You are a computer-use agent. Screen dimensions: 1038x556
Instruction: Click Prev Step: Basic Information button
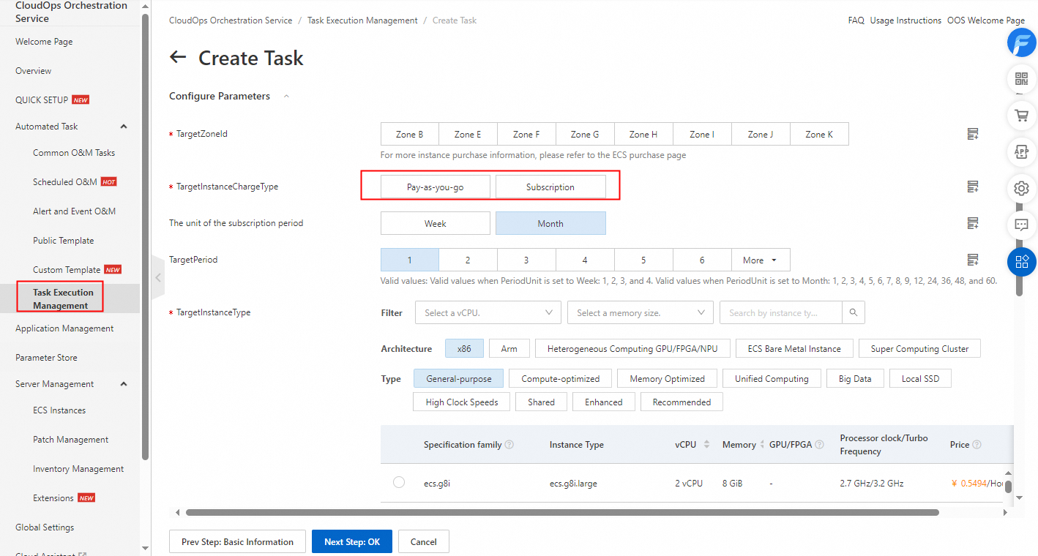coord(237,542)
